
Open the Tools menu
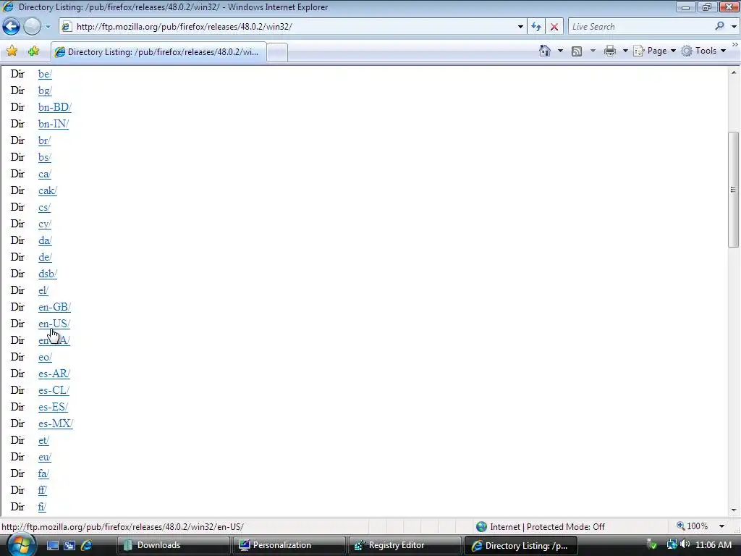click(703, 51)
